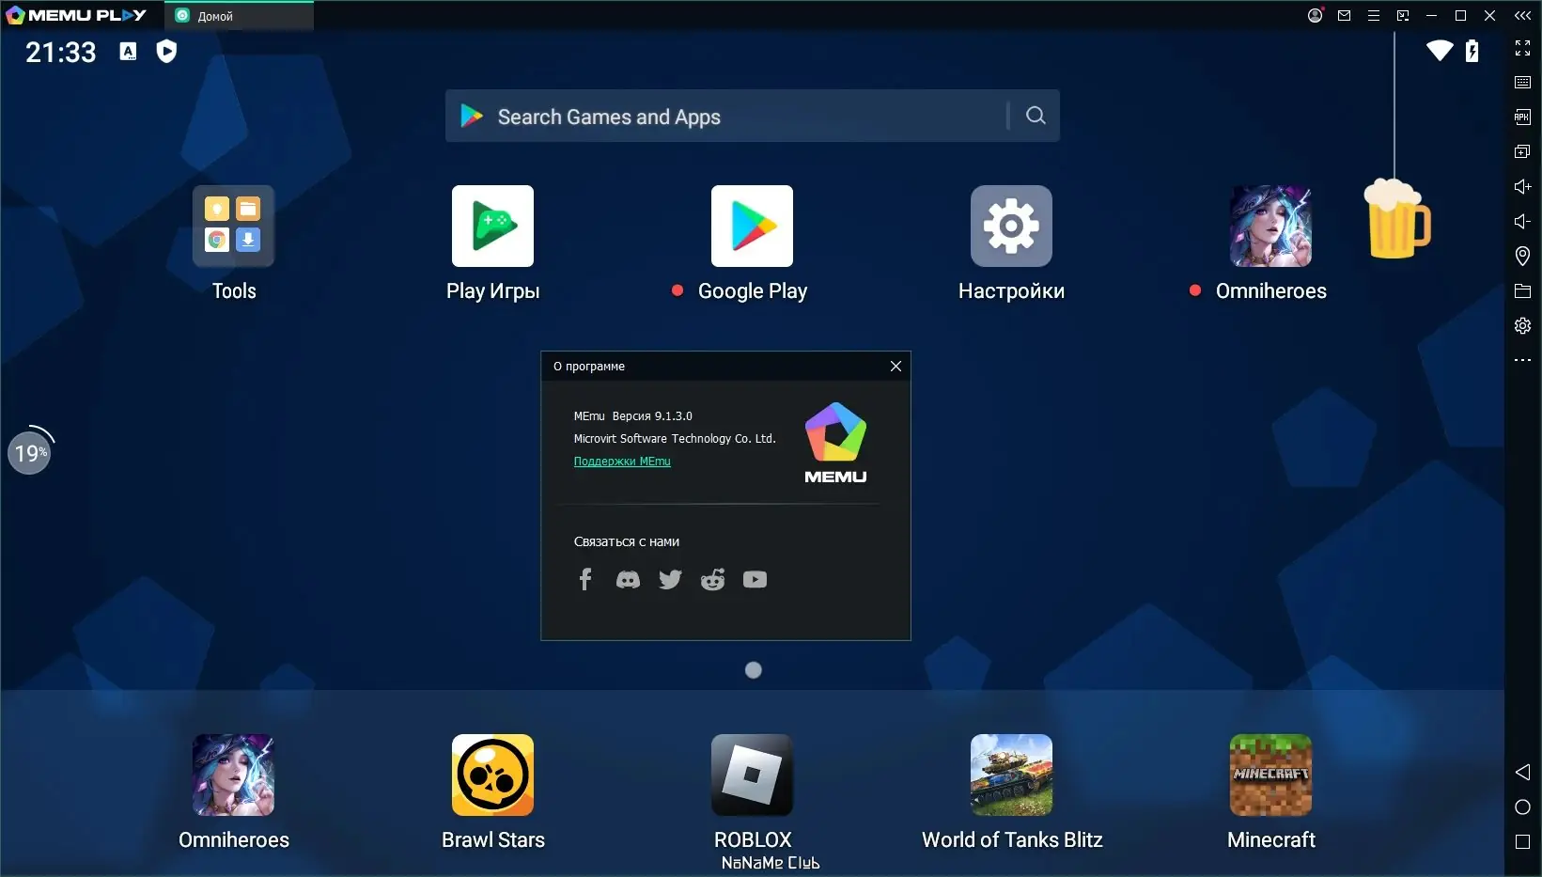Viewport: 1542px width, 877px height.
Task: Launch ROBLOX app
Action: click(752, 775)
